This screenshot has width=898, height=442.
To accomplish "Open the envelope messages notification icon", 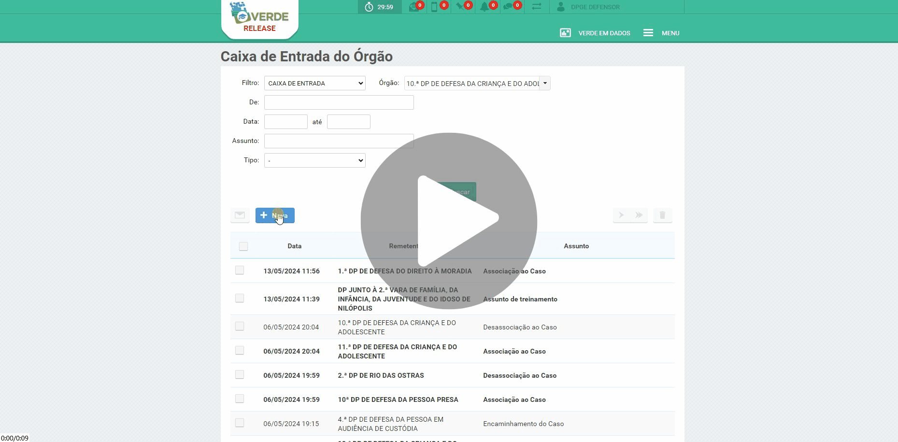I will [414, 7].
